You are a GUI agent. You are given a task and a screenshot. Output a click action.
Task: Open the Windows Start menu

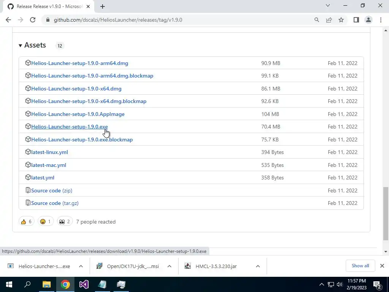coord(9,284)
